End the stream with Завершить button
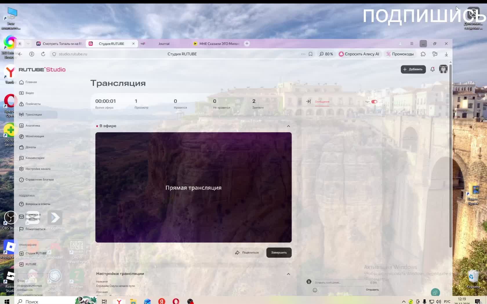This screenshot has height=304, width=487. [279, 252]
